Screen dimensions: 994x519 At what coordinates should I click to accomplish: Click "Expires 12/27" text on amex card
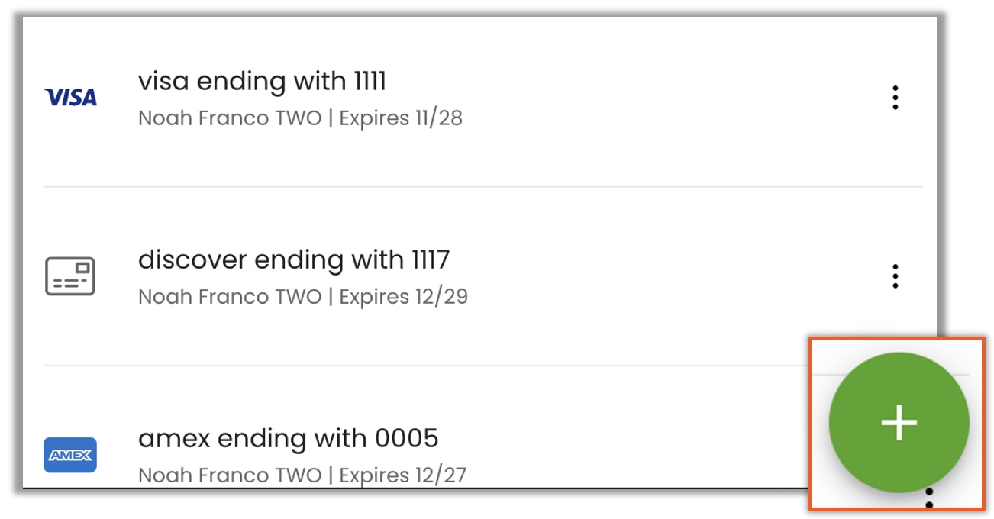pos(402,475)
